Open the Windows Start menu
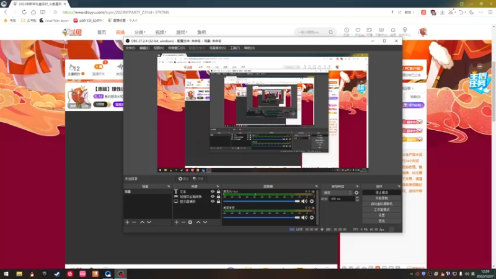This screenshot has width=496, height=279. 6,274
